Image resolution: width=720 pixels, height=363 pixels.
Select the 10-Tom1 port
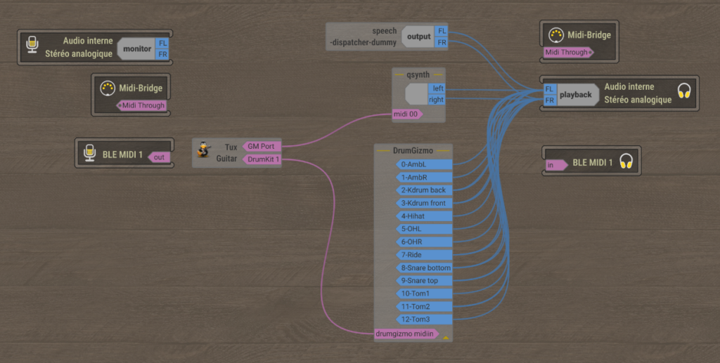424,293
